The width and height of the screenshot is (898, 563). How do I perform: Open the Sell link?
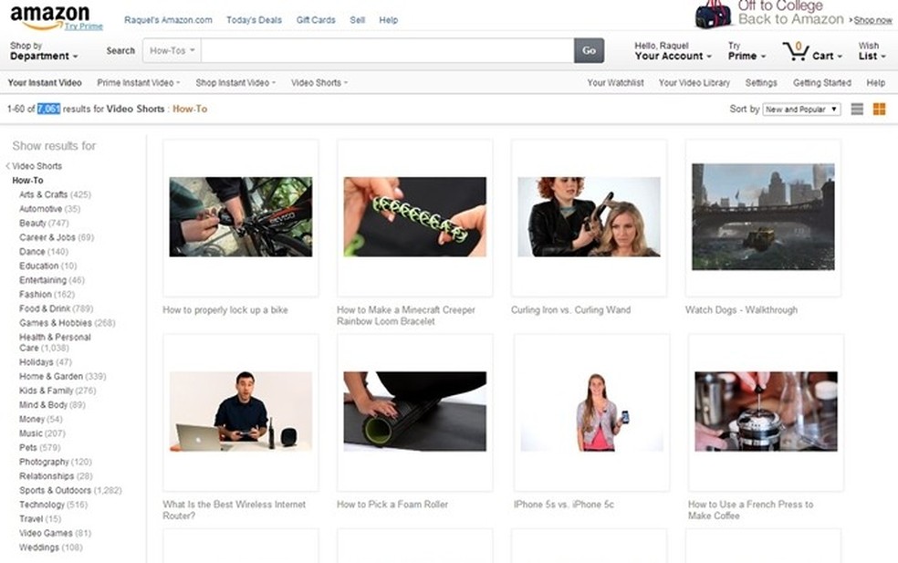point(358,20)
